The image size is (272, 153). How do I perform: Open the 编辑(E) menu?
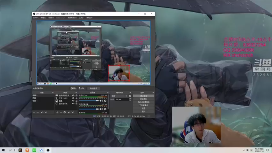pyautogui.click(x=44, y=18)
